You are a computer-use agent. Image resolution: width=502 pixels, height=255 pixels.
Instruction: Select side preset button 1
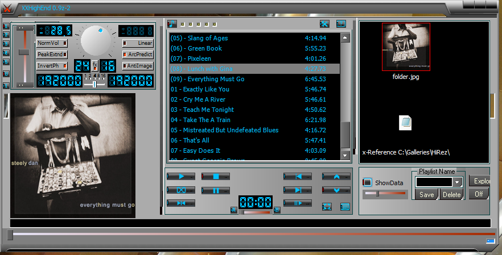(x=6, y=26)
